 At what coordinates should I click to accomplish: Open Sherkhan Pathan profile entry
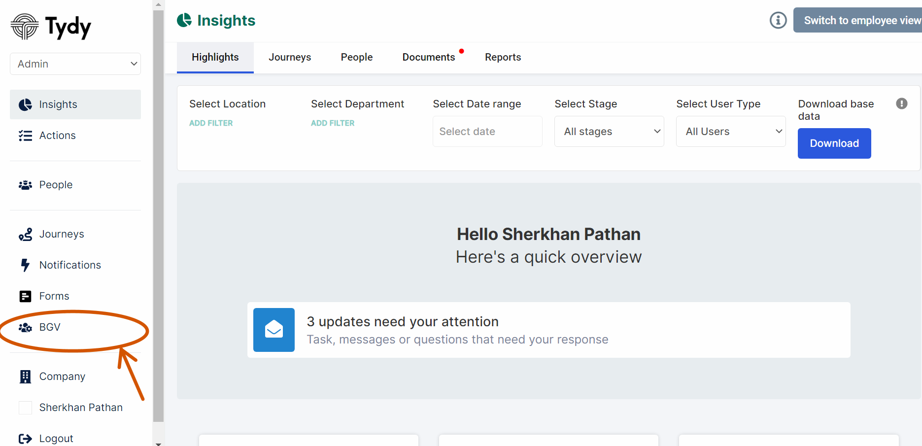tap(75, 408)
